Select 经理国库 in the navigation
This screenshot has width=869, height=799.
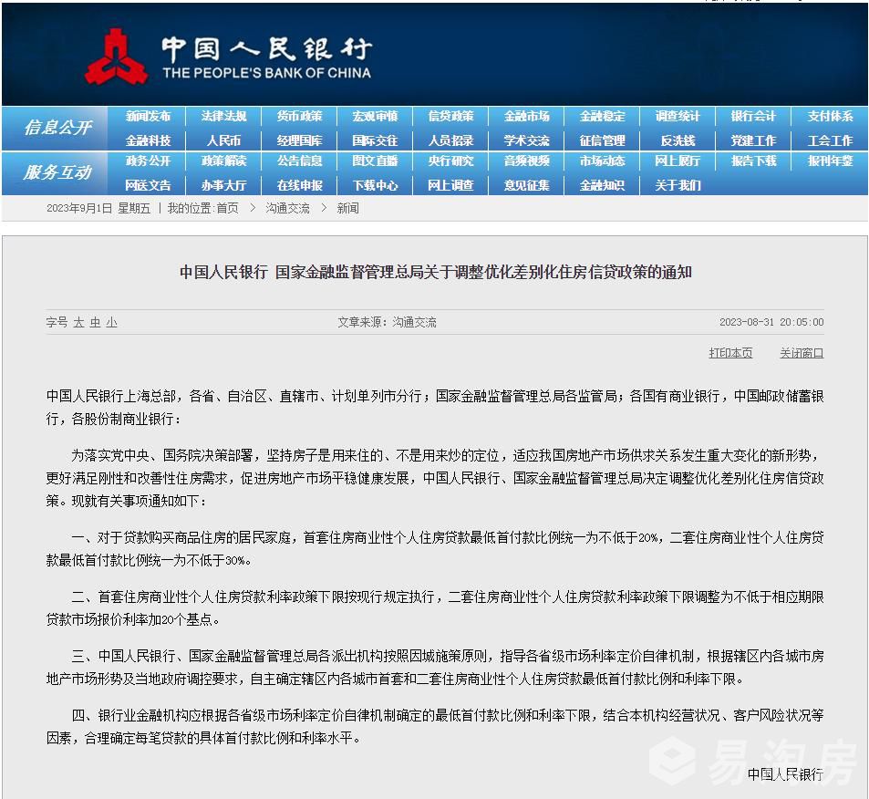click(299, 140)
